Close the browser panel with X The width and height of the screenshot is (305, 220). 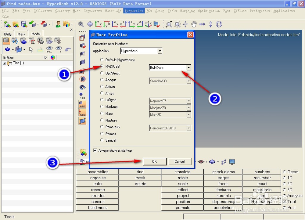point(71,30)
